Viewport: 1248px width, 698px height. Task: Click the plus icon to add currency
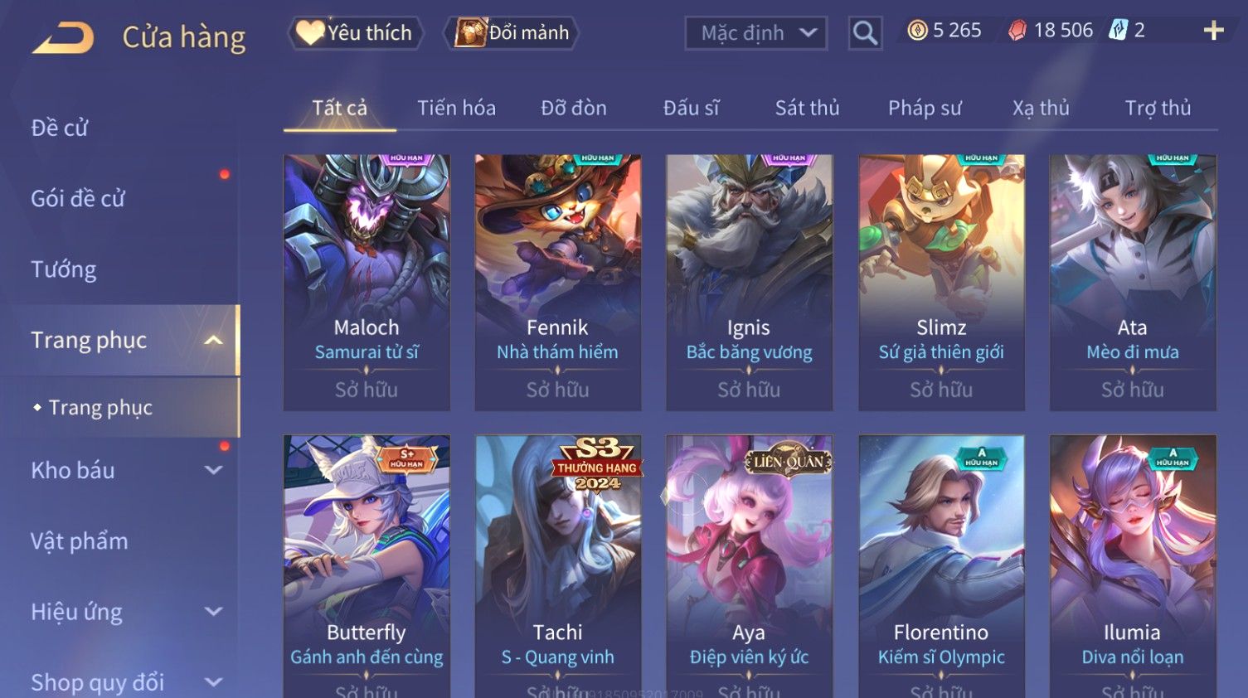1213,31
